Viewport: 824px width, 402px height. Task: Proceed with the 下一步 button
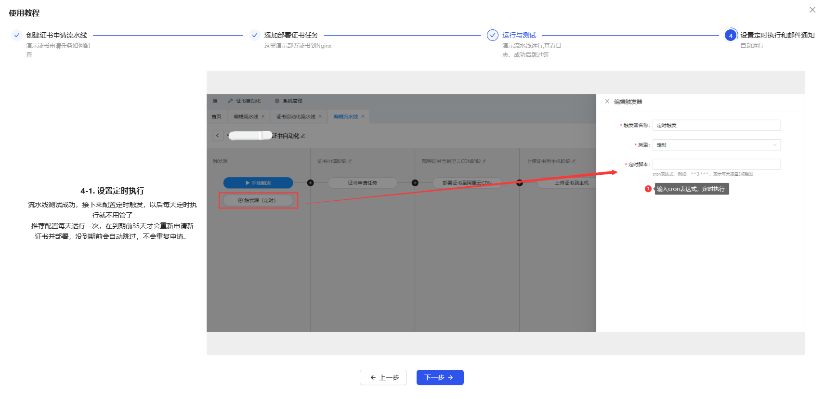(x=440, y=377)
